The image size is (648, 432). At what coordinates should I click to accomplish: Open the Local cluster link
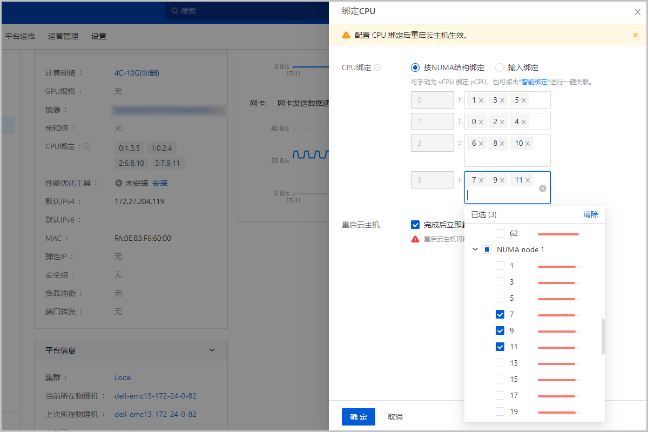coord(123,377)
